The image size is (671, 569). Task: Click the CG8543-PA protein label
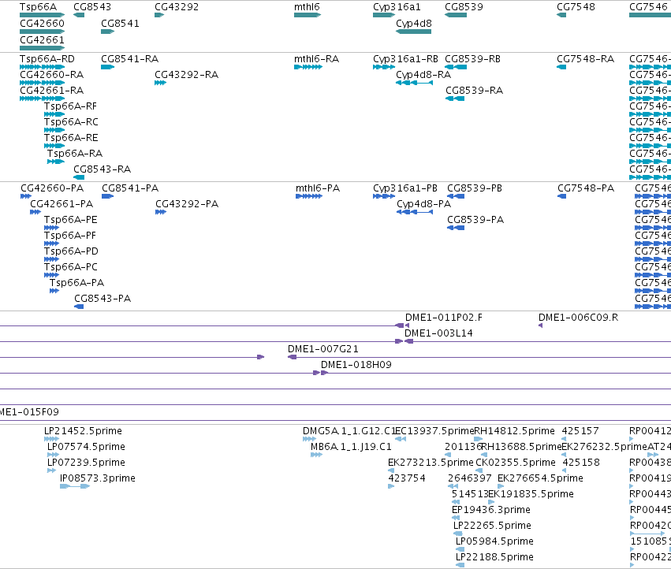click(103, 299)
